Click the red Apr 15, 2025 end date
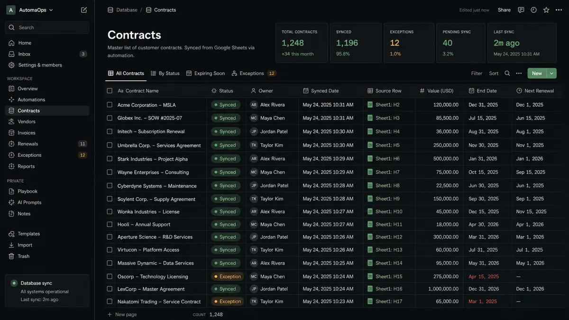The image size is (569, 320). 484,276
